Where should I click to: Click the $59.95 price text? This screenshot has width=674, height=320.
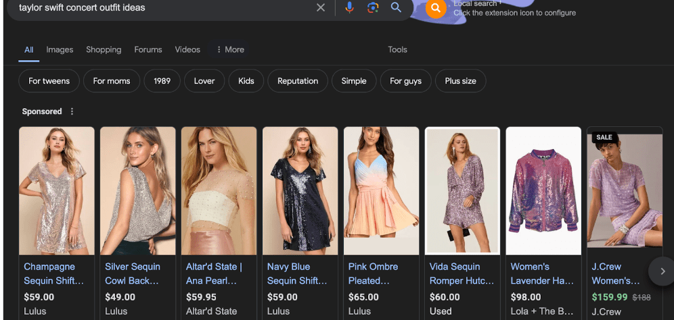point(201,297)
